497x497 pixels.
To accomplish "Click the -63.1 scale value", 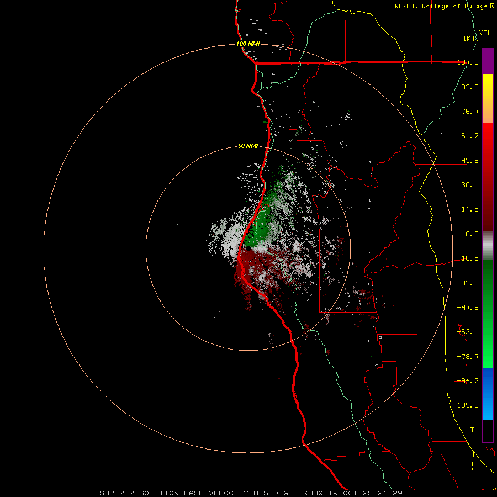I will click(x=468, y=332).
